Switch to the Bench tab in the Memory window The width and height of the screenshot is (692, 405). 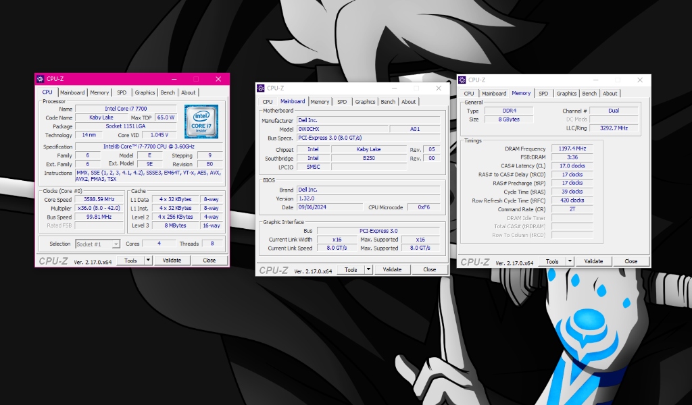589,93
